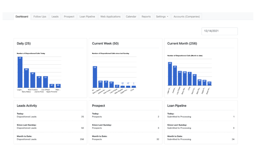Viewport: 257px width, 159px height.
Task: Select the Web Applications tab
Action: [111, 17]
